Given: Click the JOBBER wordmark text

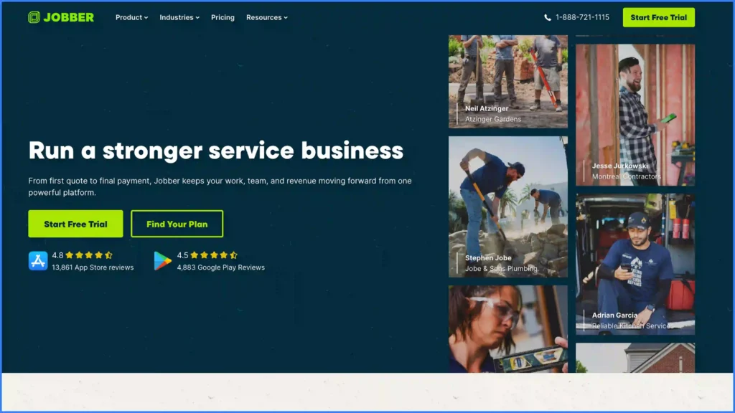Looking at the screenshot, I should [x=68, y=17].
